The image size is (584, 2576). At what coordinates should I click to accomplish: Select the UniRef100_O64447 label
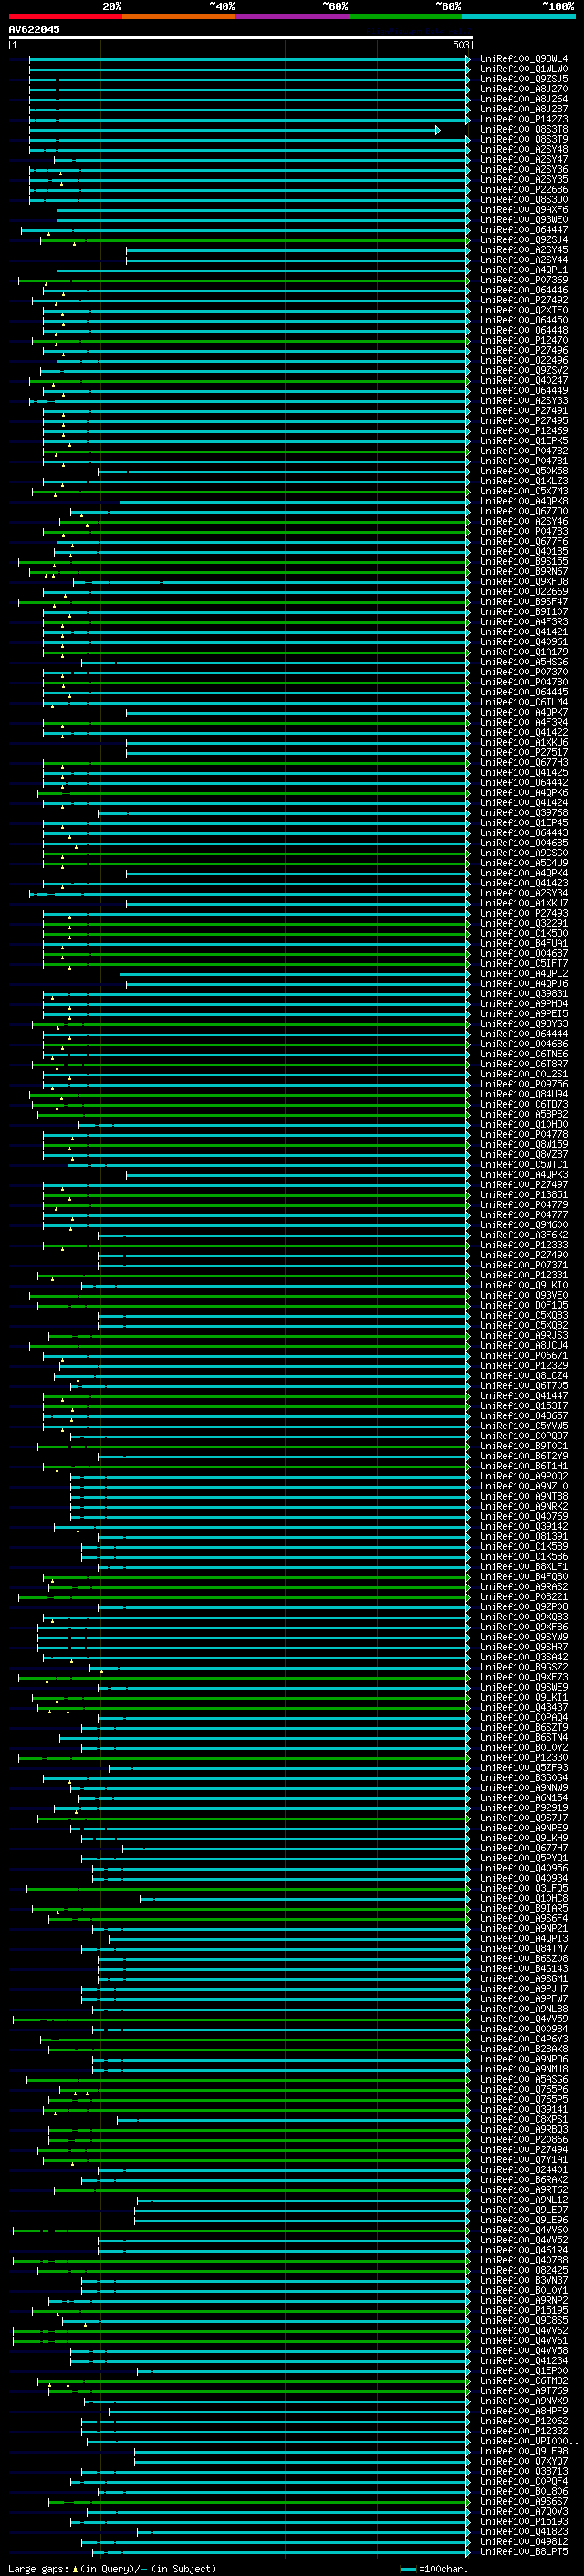point(523,230)
